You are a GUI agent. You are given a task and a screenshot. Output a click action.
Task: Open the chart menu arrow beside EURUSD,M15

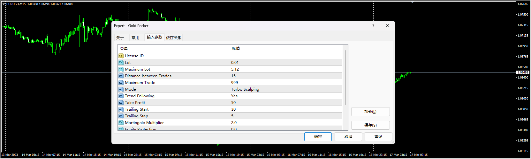(x=4, y=4)
